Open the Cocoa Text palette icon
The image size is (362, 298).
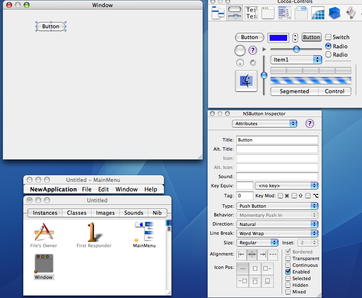(251, 13)
